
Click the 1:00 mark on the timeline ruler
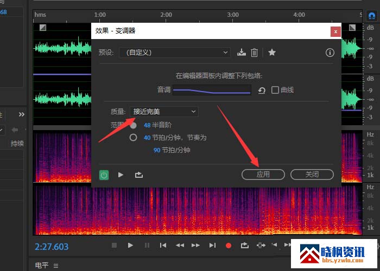(x=100, y=15)
